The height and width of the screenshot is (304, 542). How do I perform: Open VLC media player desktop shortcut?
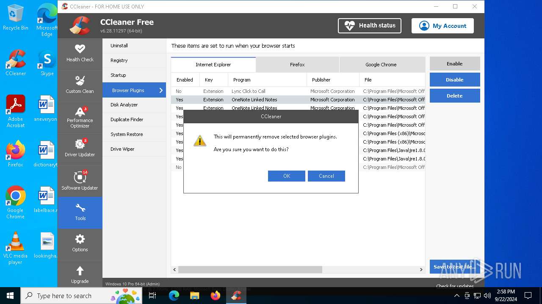coord(16,248)
